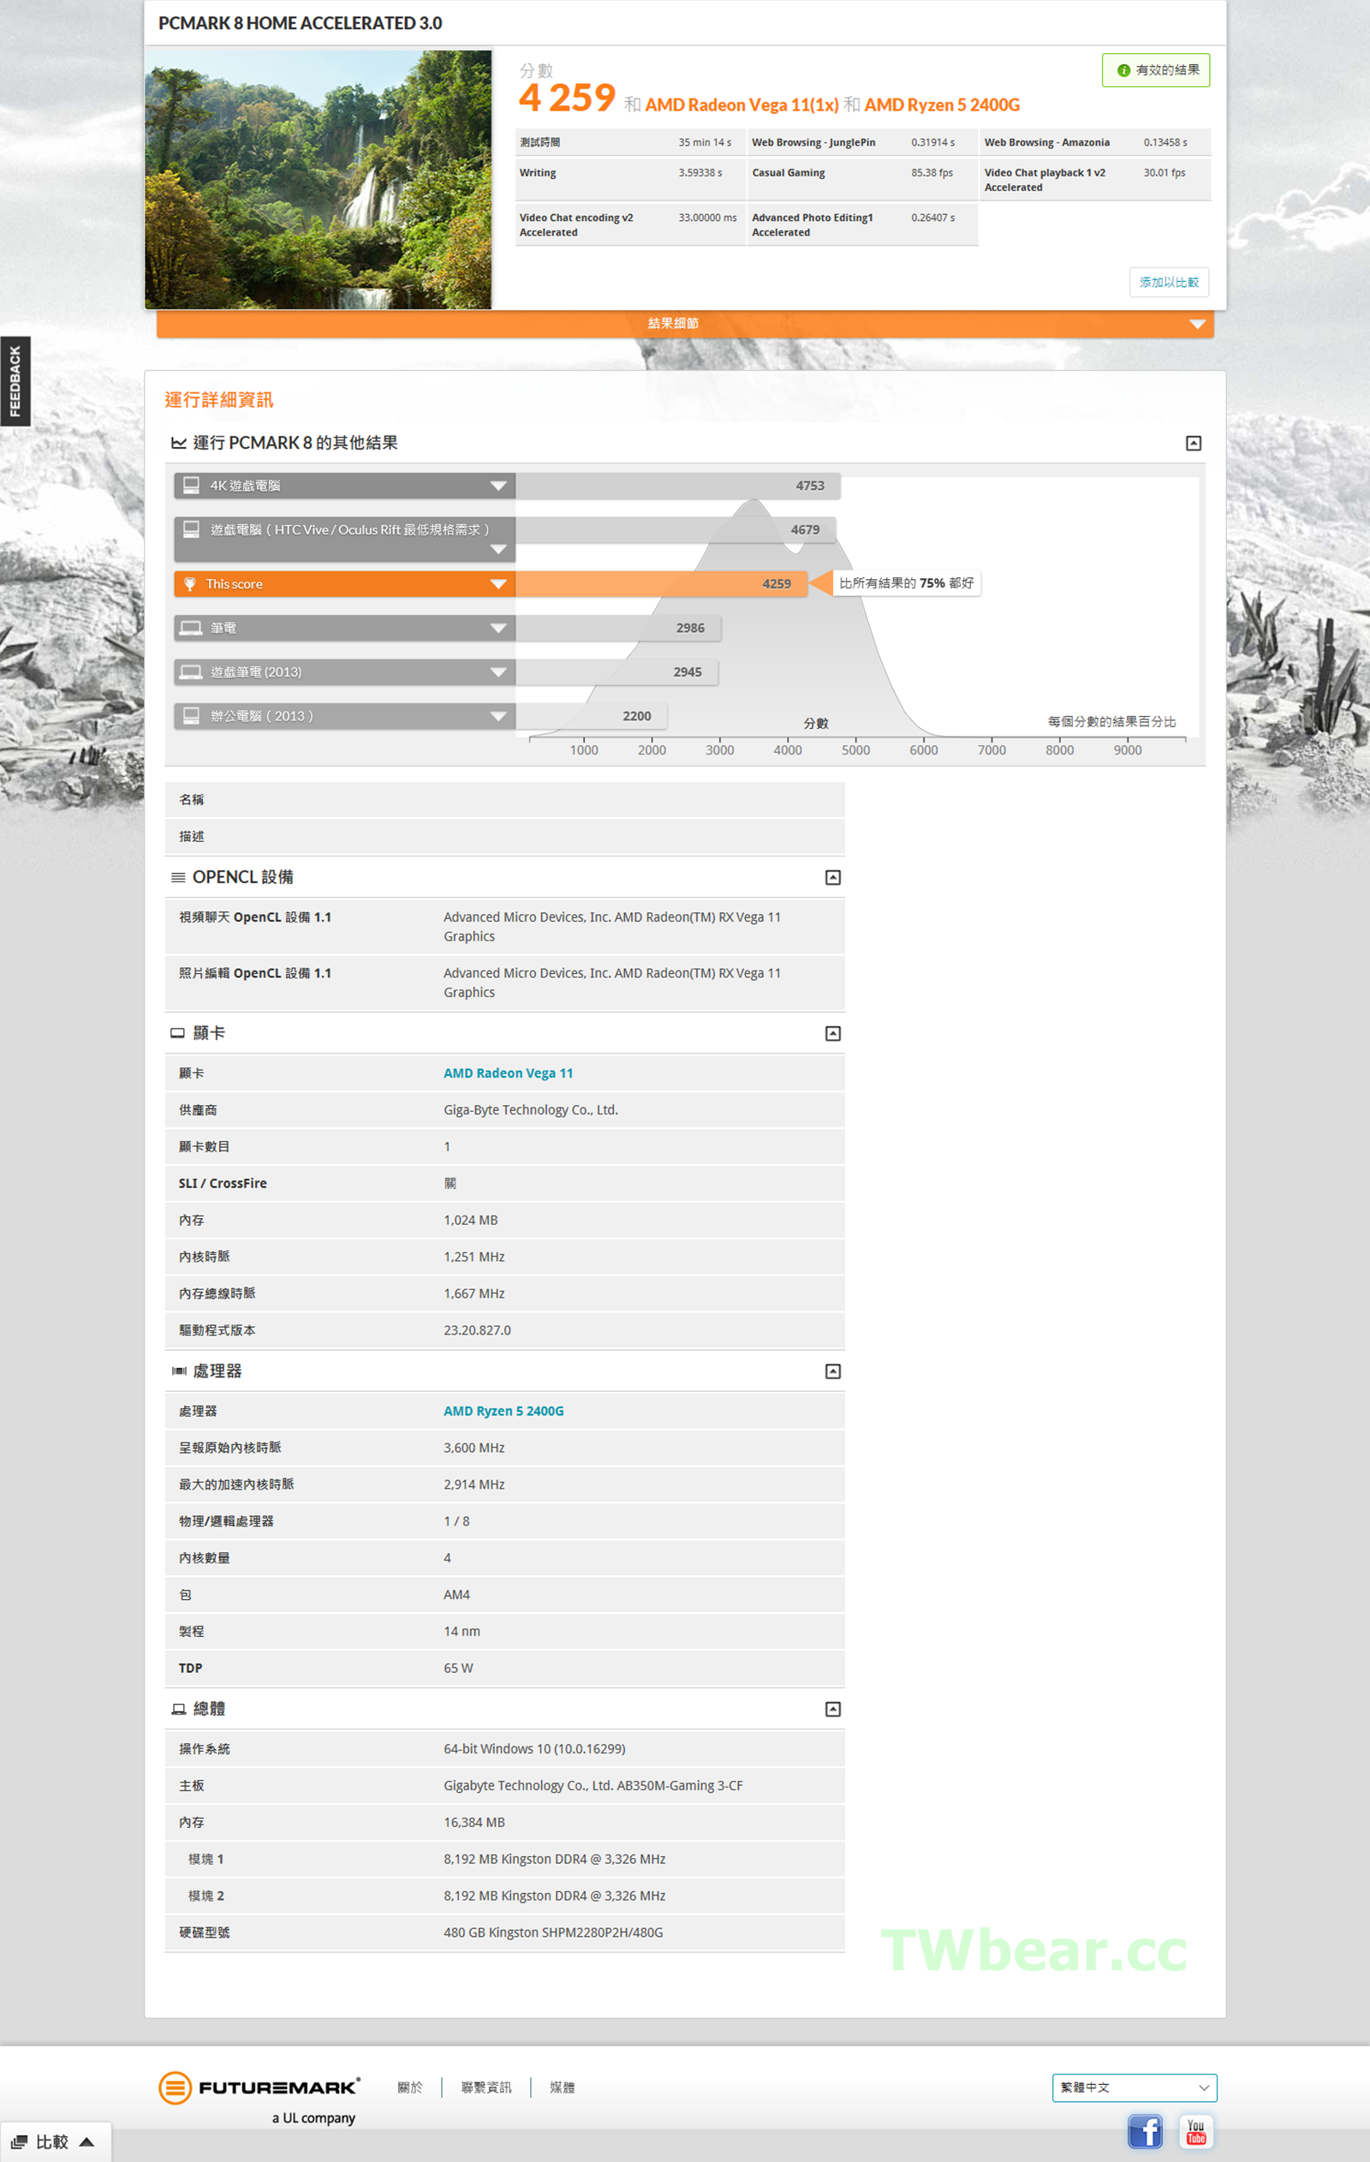Click the Futuremark logo
The image size is (1370, 2162).
(259, 2087)
